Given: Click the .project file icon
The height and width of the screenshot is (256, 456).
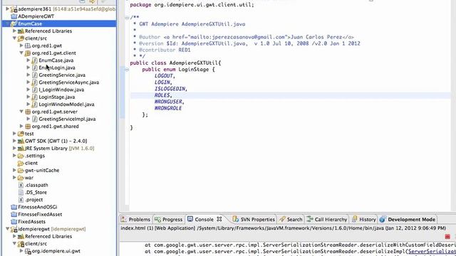Looking at the screenshot, I should pyautogui.click(x=21, y=200).
